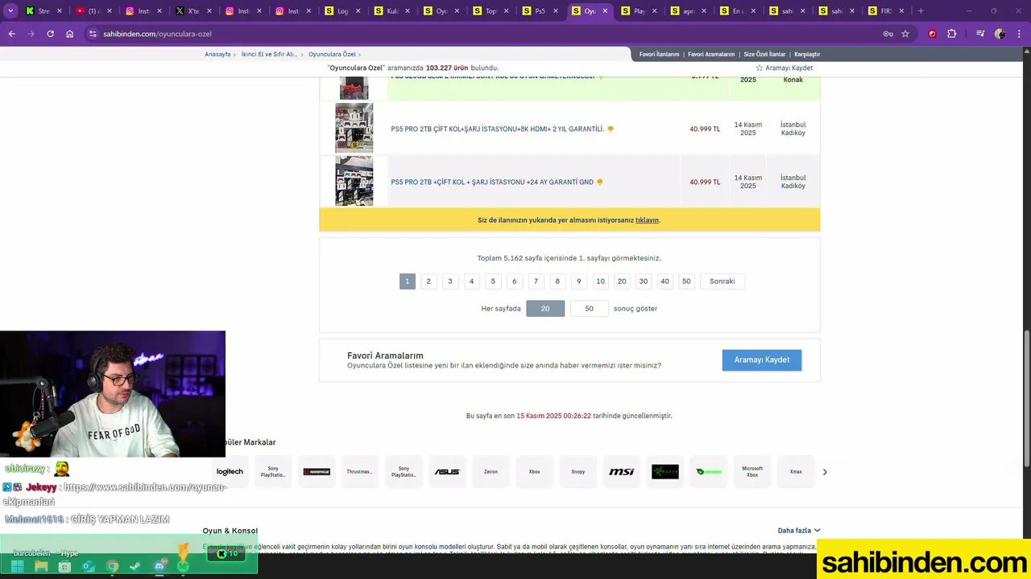Viewport: 1031px width, 579px height.
Task: Open File Explorer from the taskbar
Action: [x=41, y=566]
